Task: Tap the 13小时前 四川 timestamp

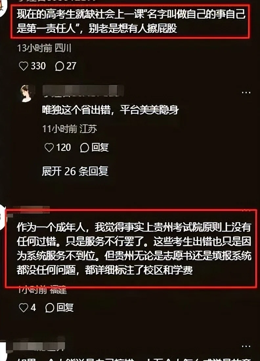Action: (x=44, y=48)
